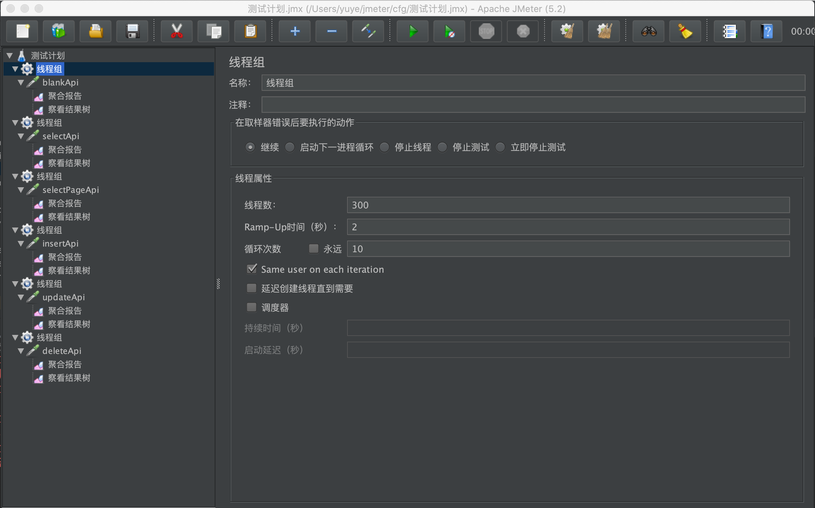This screenshot has width=815, height=508.
Task: Select the insertApi sampler
Action: pos(60,243)
